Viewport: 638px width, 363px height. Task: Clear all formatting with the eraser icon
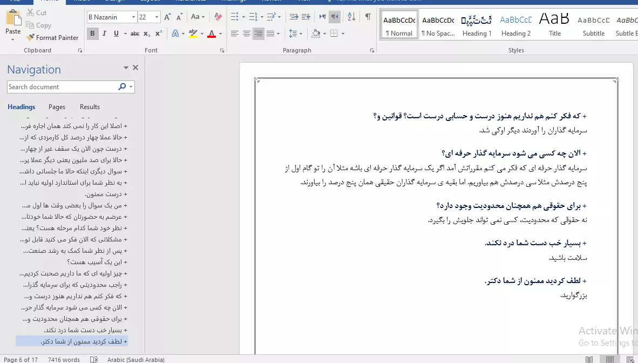tap(218, 17)
